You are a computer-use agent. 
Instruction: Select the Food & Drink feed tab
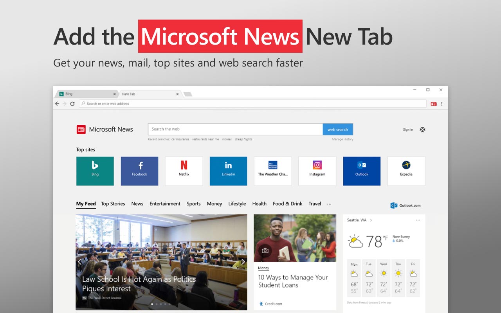click(x=288, y=204)
